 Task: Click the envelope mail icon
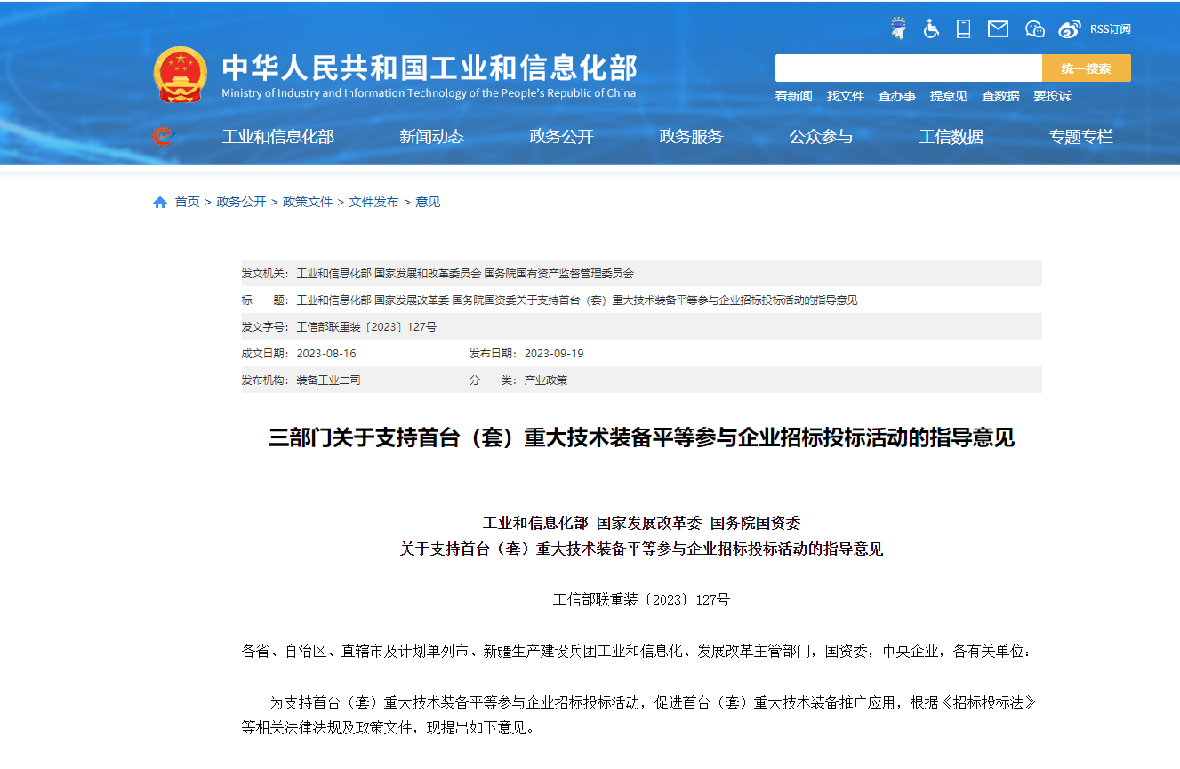(998, 28)
